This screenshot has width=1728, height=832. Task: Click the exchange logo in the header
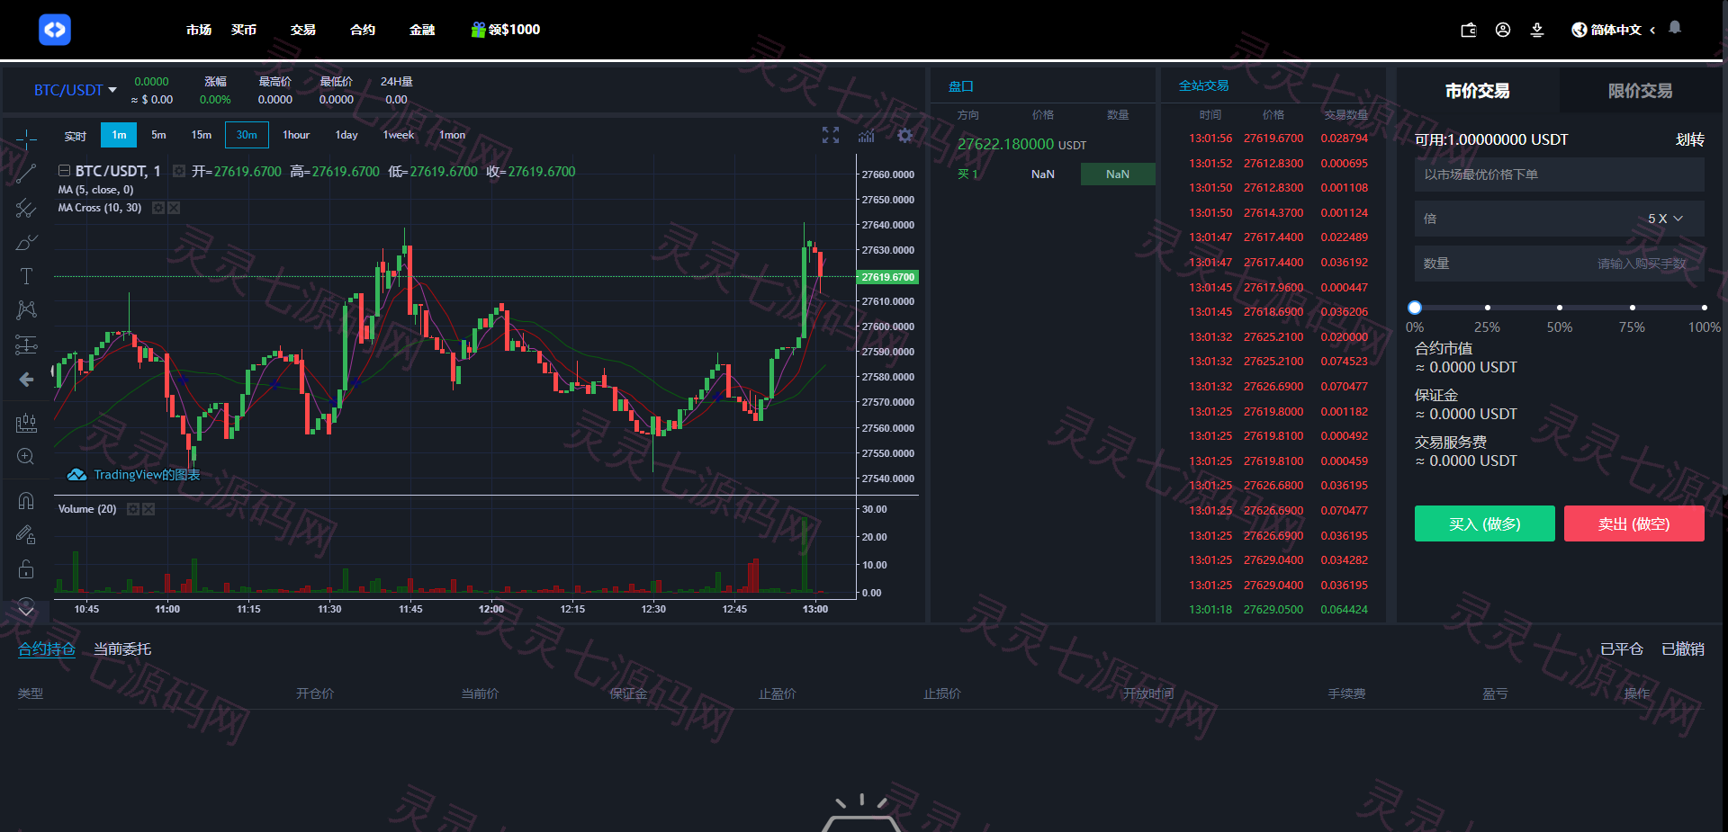click(55, 30)
